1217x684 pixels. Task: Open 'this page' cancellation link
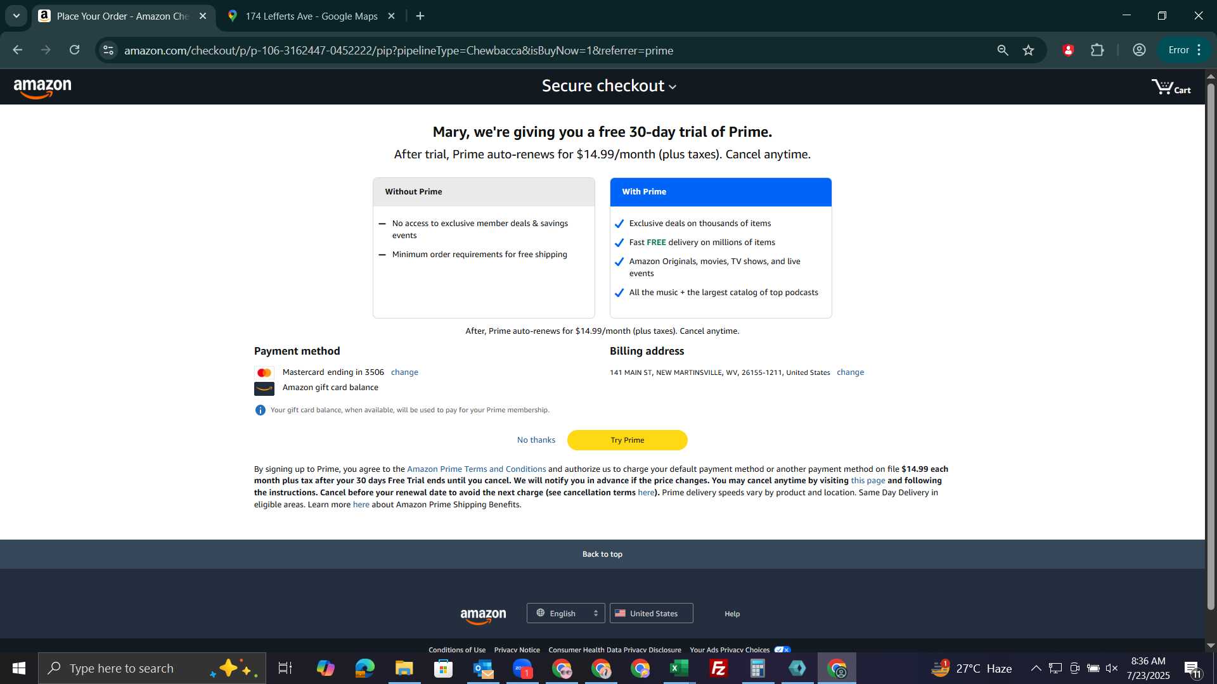tap(868, 481)
